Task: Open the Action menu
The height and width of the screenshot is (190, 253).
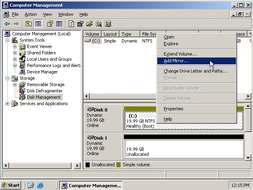Action: point(31,15)
